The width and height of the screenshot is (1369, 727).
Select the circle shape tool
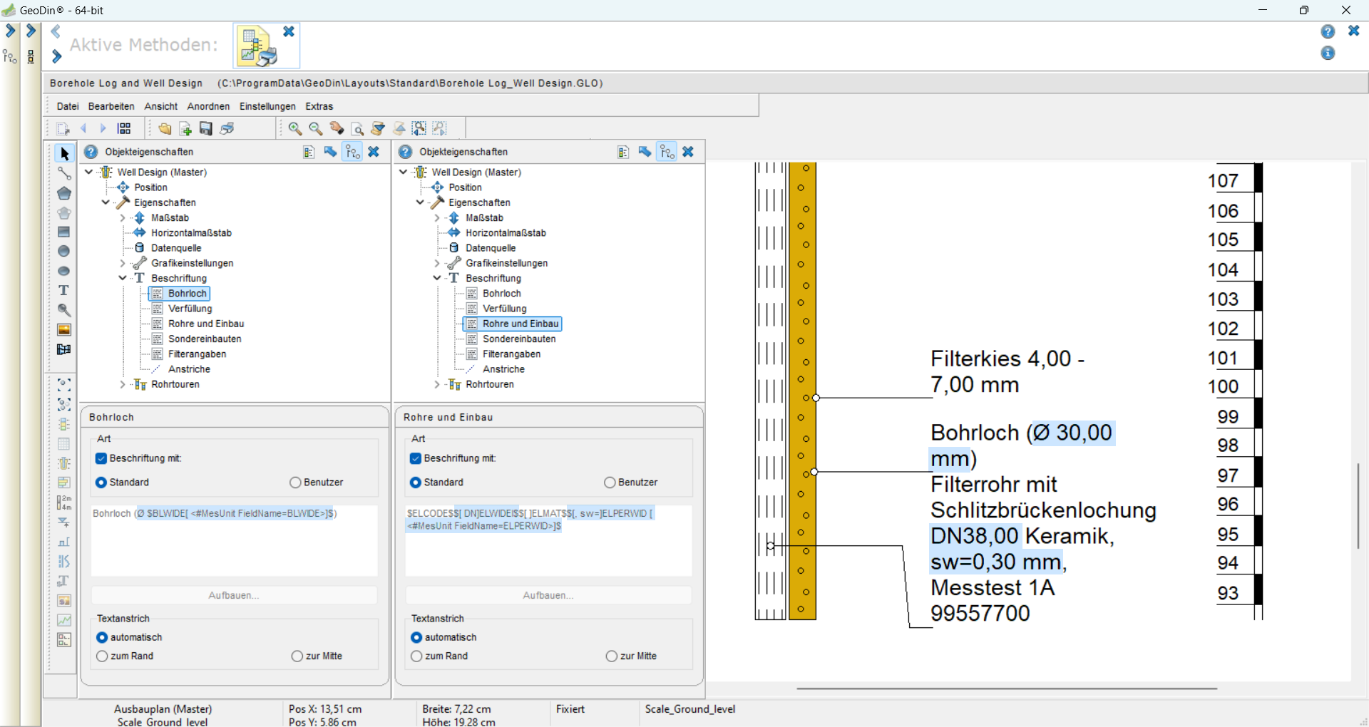64,251
